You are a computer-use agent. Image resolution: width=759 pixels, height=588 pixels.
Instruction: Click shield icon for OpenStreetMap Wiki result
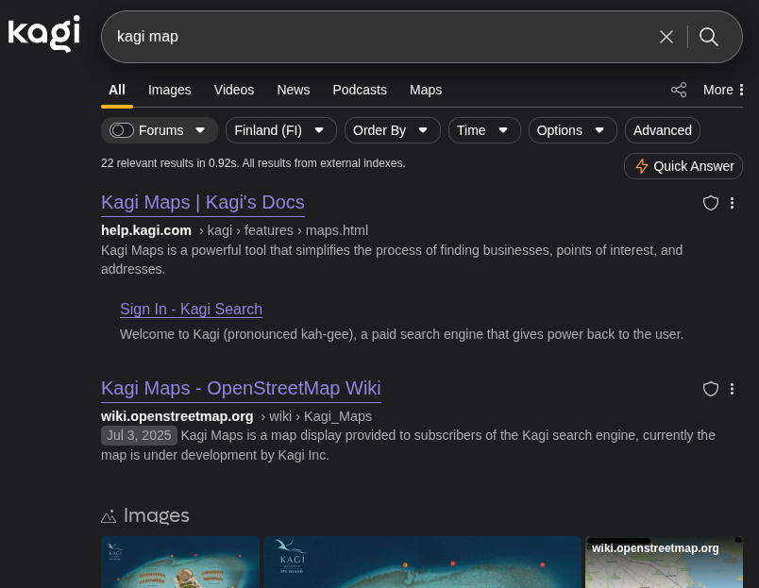[x=710, y=389]
